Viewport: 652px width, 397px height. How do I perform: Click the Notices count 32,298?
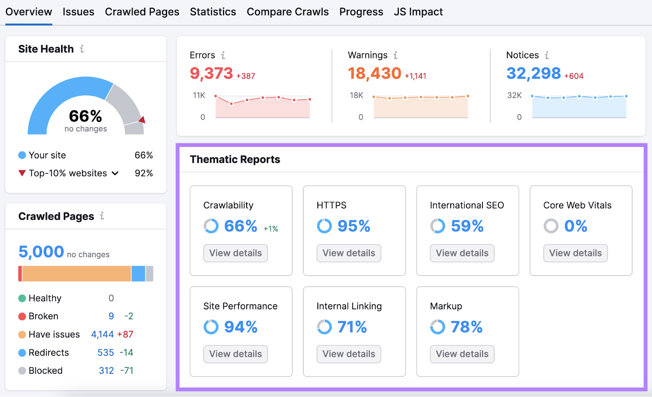click(533, 73)
